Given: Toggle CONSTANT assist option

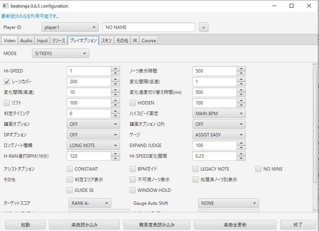Looking at the screenshot, I should [70, 169].
